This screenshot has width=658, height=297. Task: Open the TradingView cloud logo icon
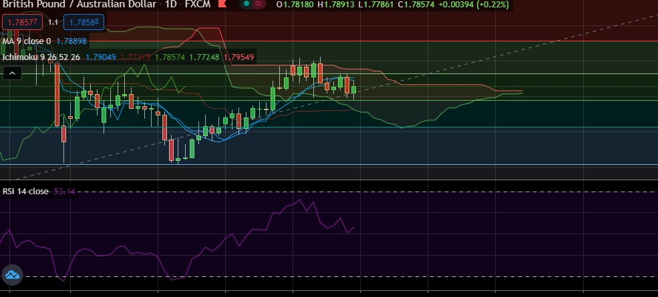(x=12, y=276)
